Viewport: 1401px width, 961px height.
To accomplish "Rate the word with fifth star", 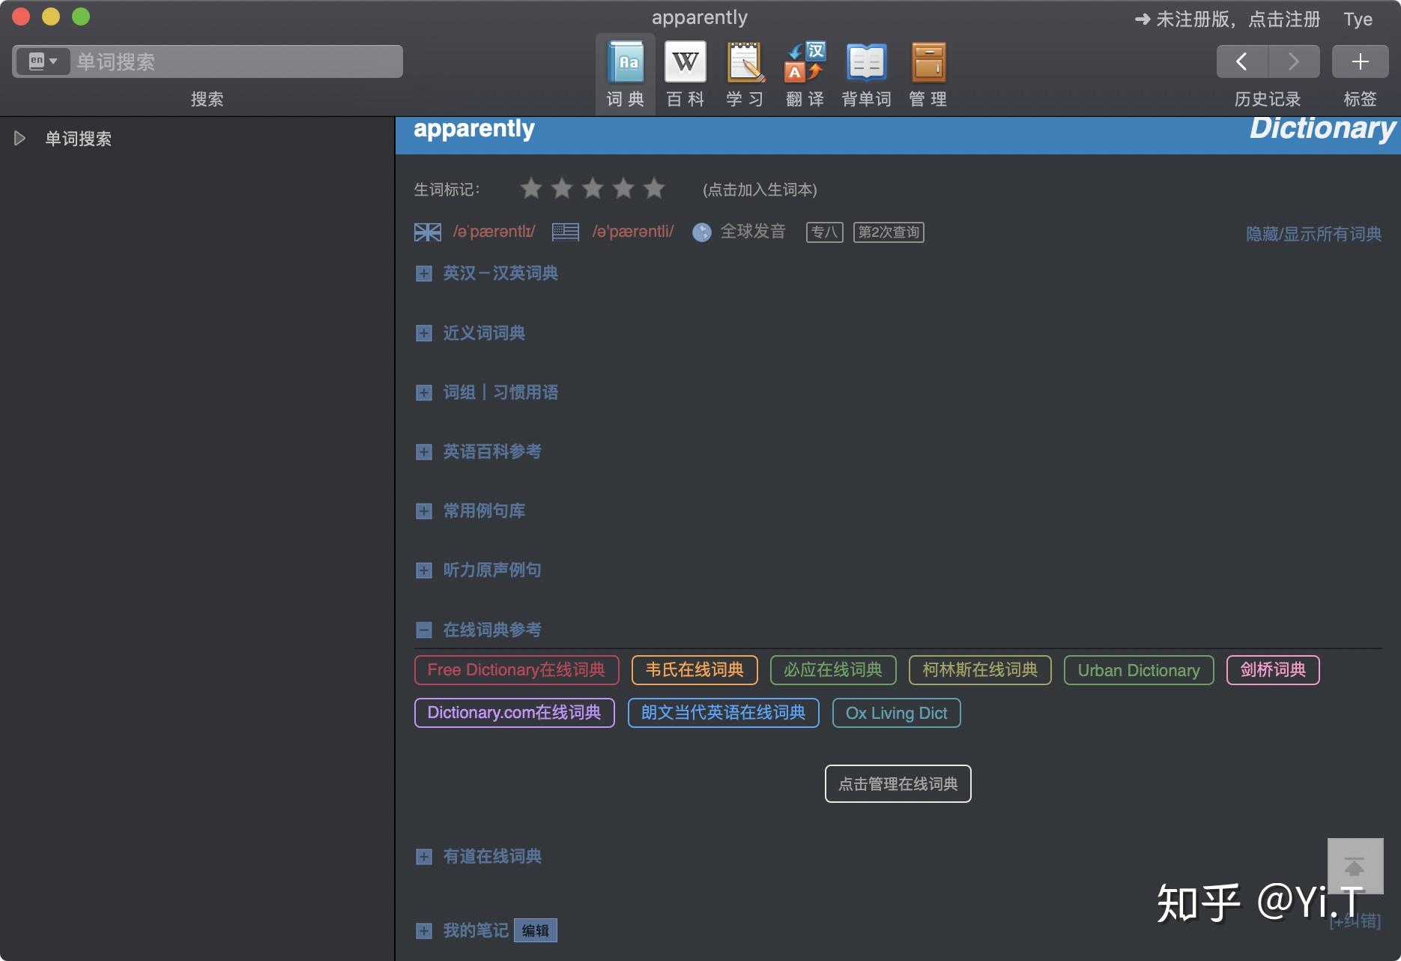I will (x=654, y=188).
